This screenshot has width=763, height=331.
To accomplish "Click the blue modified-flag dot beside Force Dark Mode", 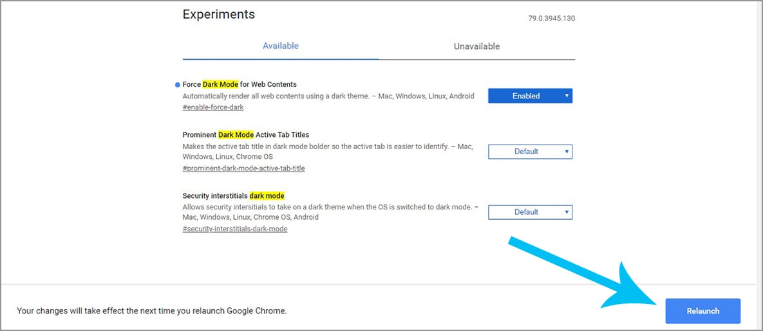I will point(177,85).
